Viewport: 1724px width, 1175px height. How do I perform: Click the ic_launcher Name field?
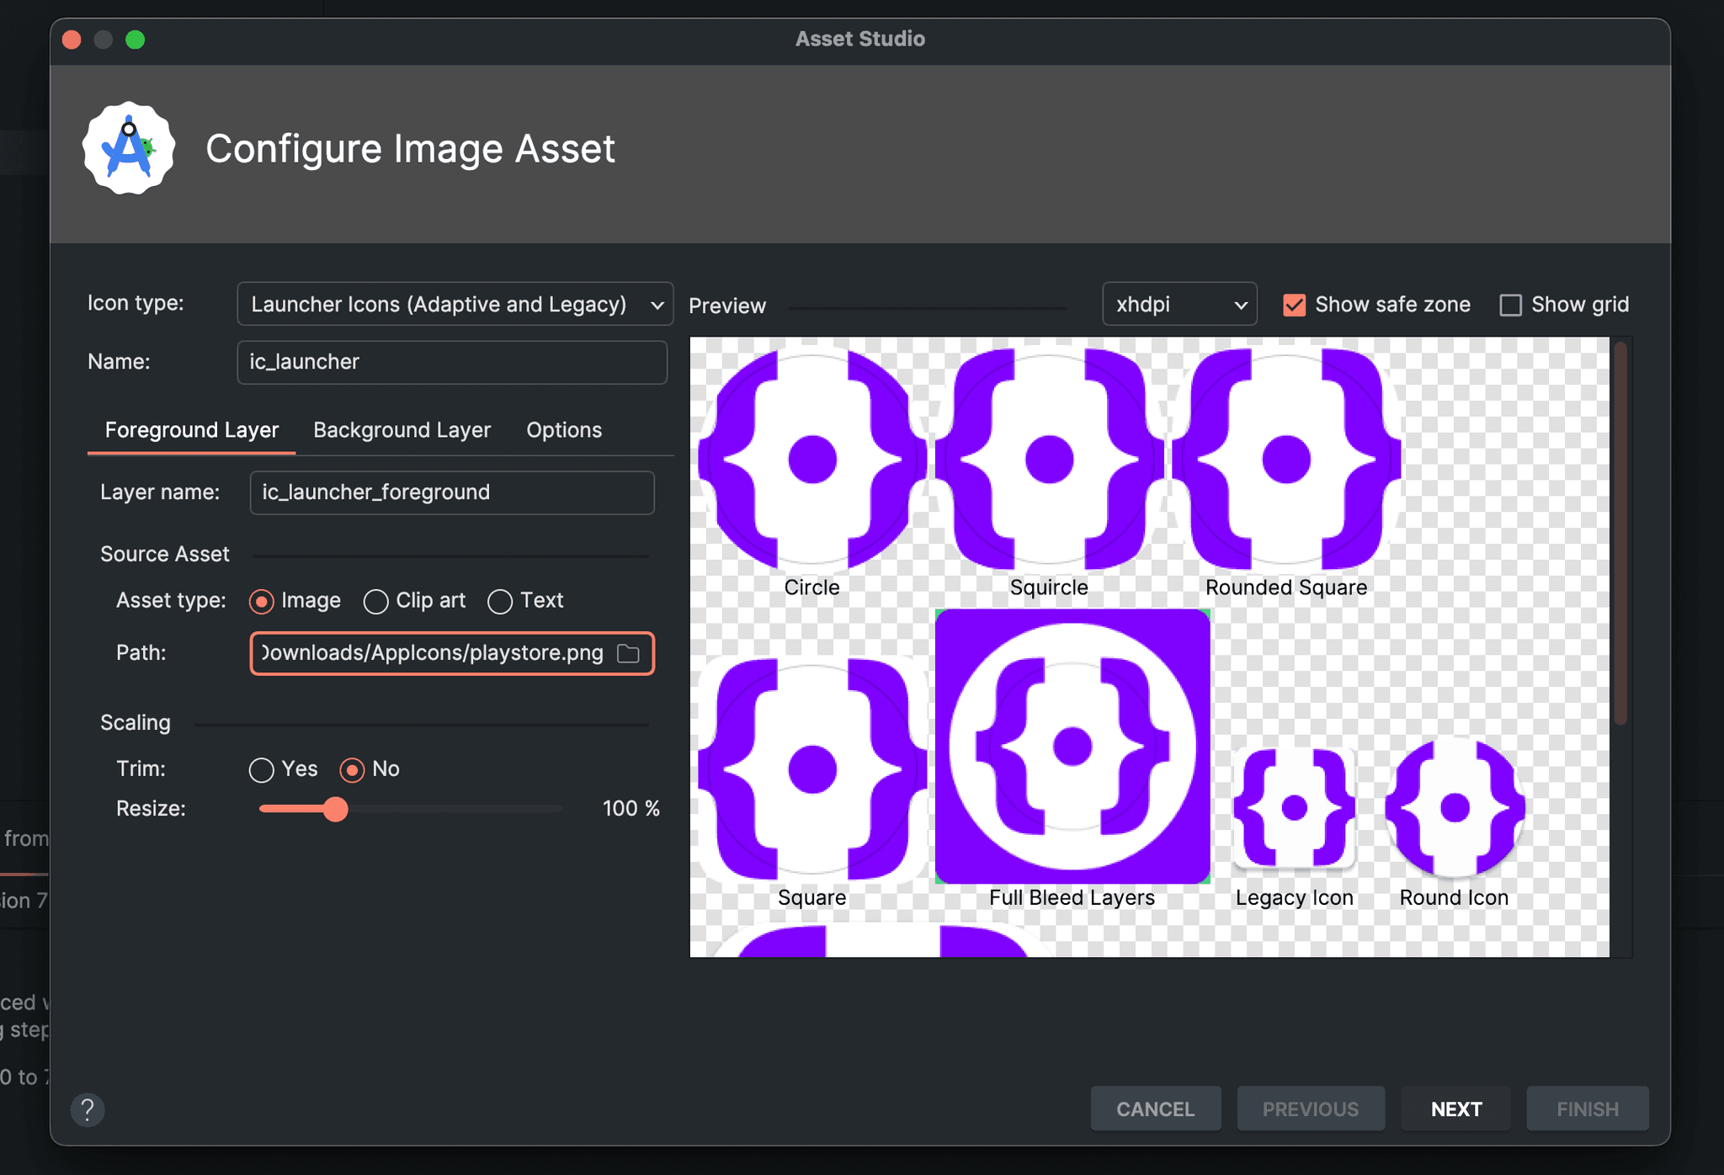point(452,362)
